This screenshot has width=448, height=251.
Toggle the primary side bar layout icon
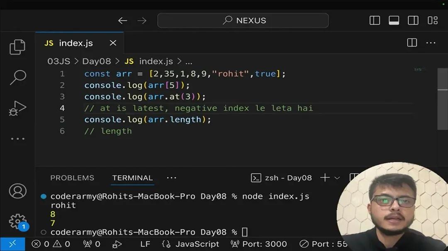click(375, 20)
